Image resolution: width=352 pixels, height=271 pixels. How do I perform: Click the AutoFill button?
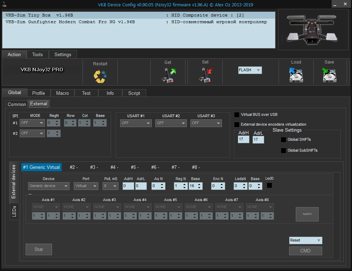pyautogui.click(x=307, y=214)
